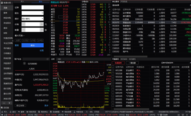Screen dimensions: 191x116
Task: Click the 买入 buy icon in bottom toolbar
Action: coord(2,112)
